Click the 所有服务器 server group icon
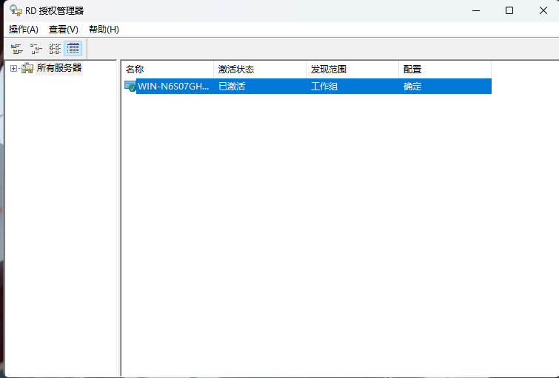559x378 pixels. coord(27,68)
